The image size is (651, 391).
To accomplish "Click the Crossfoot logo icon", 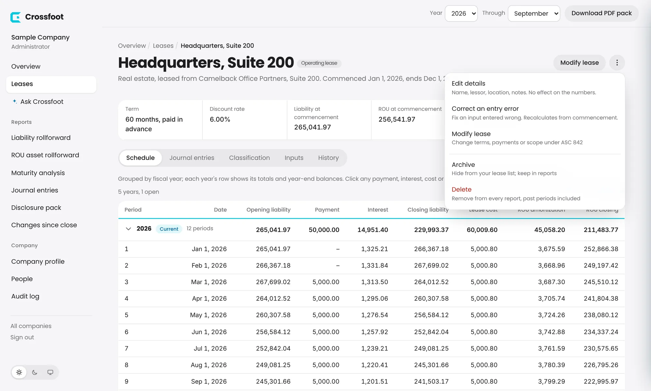I will pos(16,17).
